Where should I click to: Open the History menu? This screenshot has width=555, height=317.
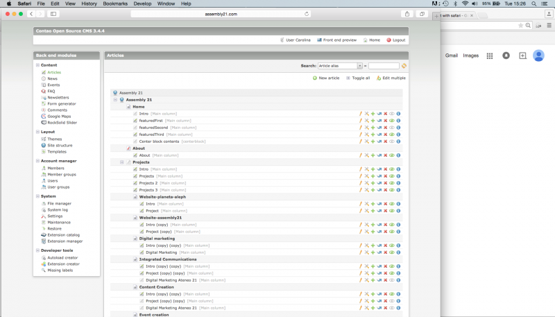(89, 3)
